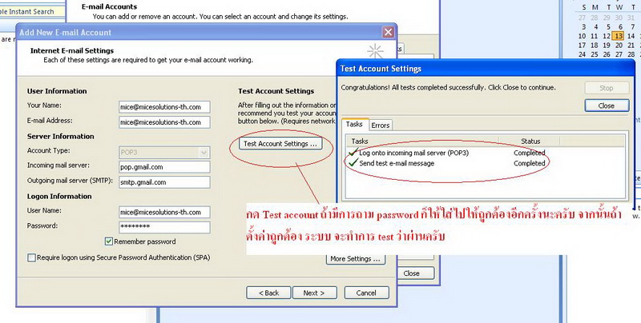Click the User Name field
This screenshot has width=641, height=323.
point(164,212)
